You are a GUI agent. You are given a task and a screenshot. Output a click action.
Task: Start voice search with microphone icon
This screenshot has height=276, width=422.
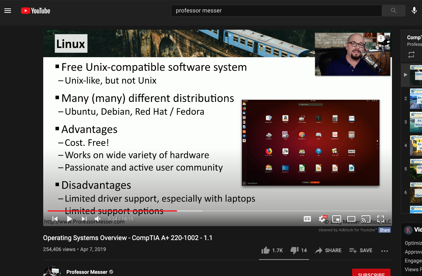point(414,11)
